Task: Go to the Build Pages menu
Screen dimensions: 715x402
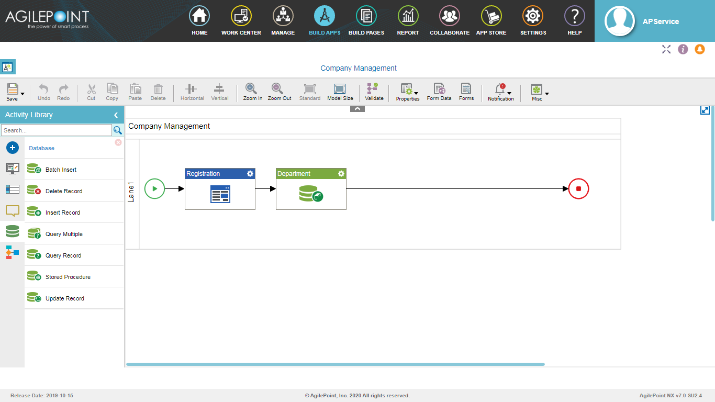Action: [366, 21]
